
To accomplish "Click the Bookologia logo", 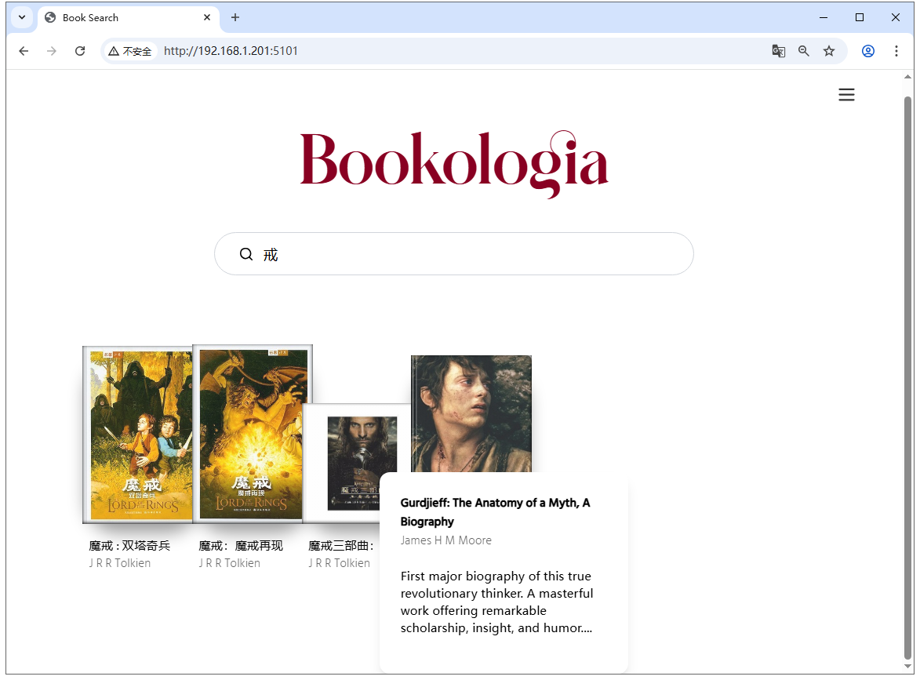I will [x=454, y=164].
